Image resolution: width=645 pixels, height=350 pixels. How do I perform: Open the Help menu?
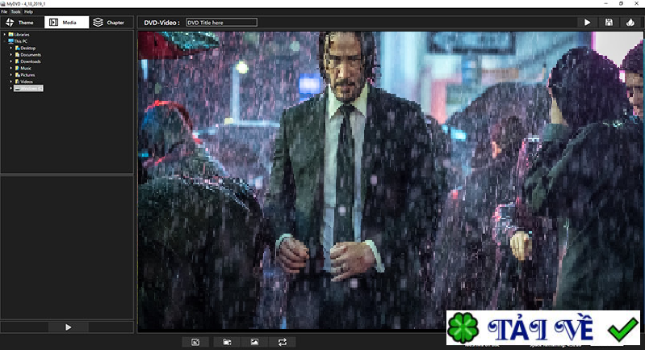pos(28,12)
